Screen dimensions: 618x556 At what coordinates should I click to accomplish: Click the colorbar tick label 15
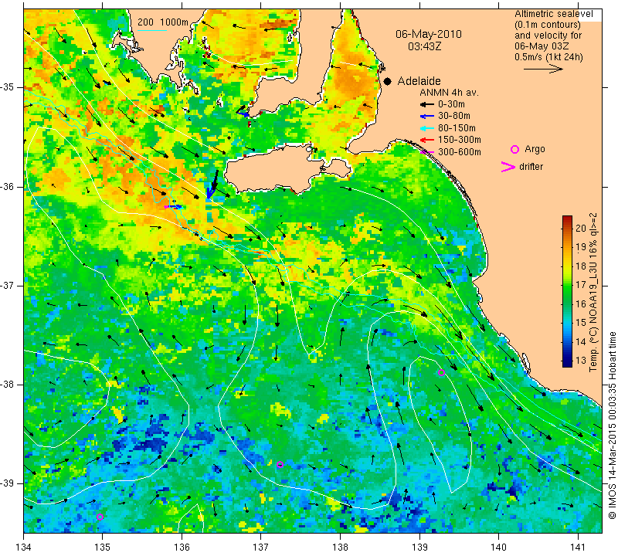[581, 323]
